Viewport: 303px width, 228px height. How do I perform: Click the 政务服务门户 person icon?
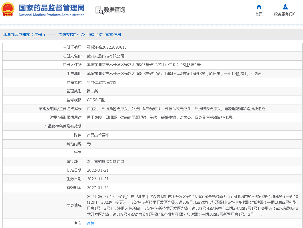point(285,7)
